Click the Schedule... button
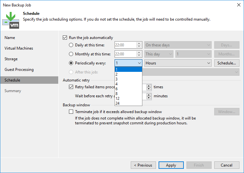Screen dimensions: 244x173 click(x=227, y=63)
